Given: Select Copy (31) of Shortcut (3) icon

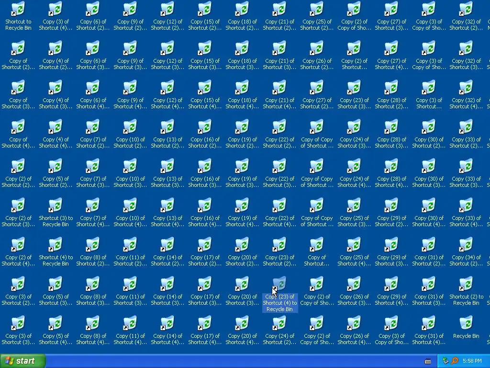Looking at the screenshot, I should coord(429,291).
